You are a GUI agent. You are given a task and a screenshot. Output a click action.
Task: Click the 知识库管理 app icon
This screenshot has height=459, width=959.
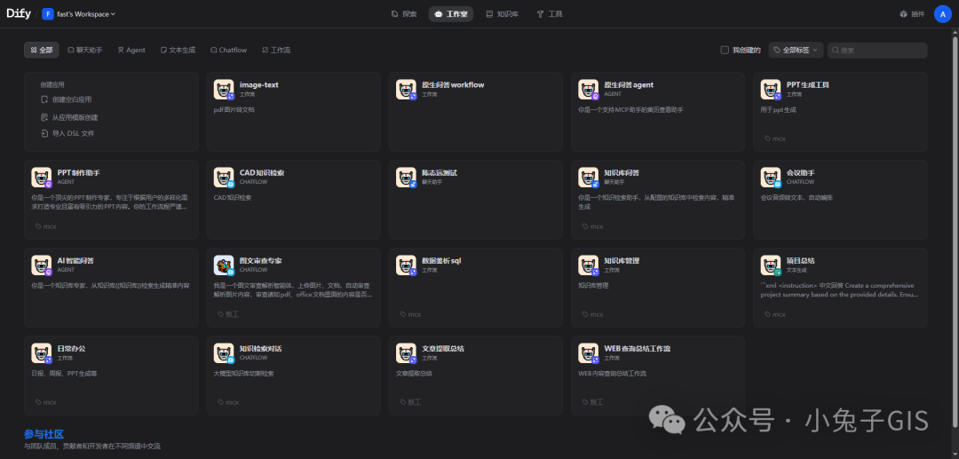[x=589, y=265]
